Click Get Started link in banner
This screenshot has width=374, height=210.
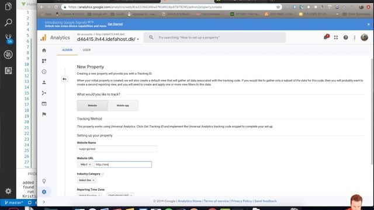click(115, 24)
